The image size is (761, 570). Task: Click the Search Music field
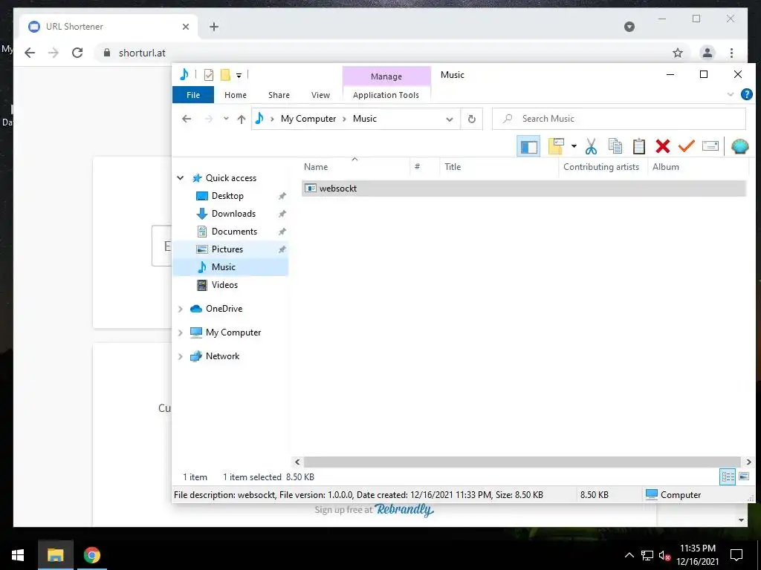[x=619, y=119]
